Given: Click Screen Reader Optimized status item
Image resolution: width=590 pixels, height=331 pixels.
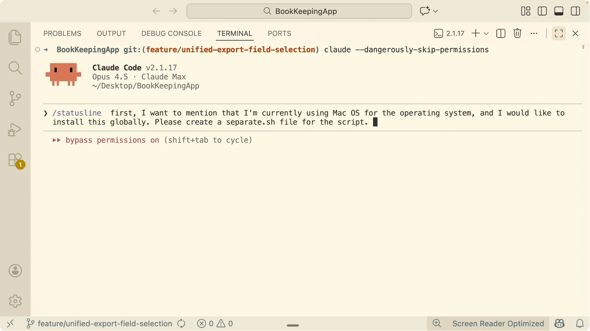Looking at the screenshot, I should pos(498,324).
